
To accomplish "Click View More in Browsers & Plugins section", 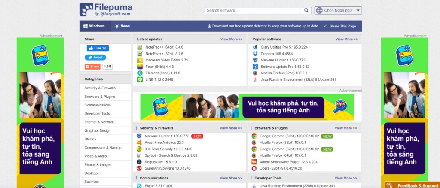I will [346, 128].
